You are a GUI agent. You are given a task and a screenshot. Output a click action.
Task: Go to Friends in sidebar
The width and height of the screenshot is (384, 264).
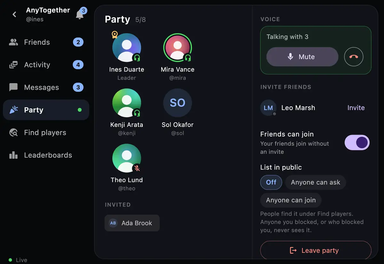46,42
